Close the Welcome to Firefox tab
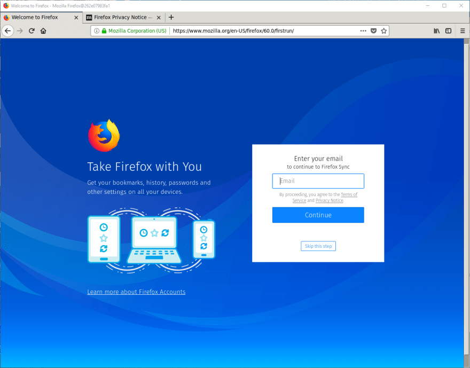The image size is (470, 368). coord(76,18)
